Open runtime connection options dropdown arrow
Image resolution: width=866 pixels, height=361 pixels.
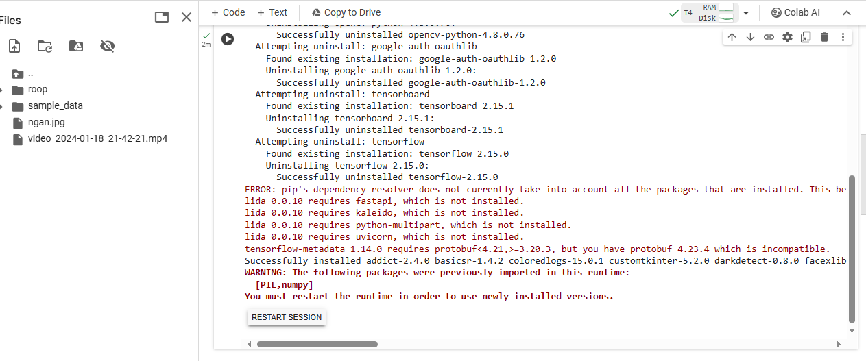746,13
